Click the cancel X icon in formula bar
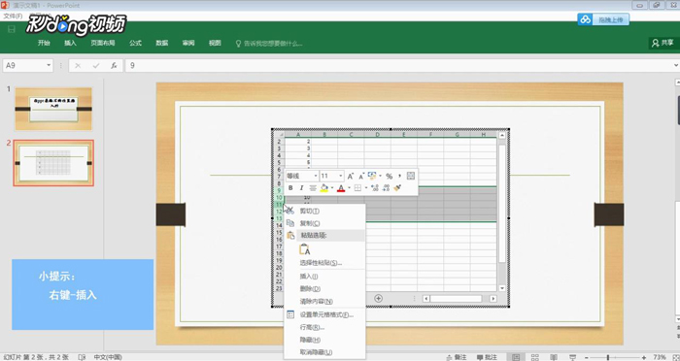Screen dimensions: 680x361 point(78,65)
